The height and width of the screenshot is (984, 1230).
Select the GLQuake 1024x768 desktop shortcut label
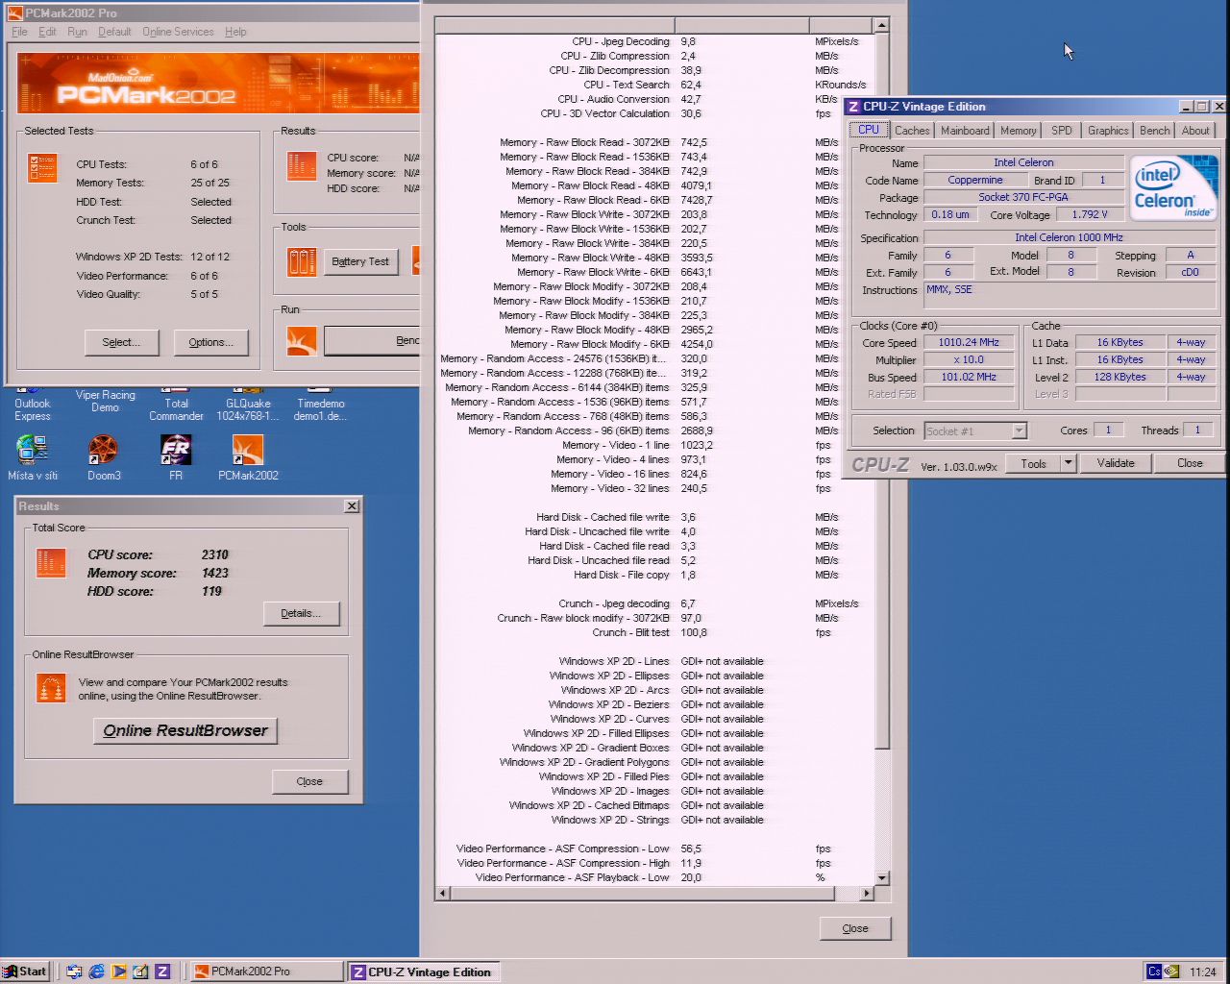coord(248,410)
